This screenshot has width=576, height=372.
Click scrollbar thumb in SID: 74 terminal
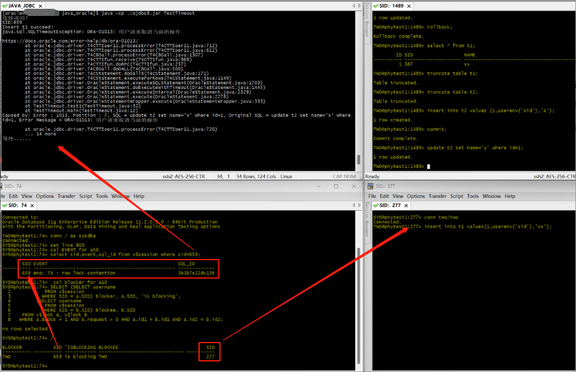coord(359,305)
